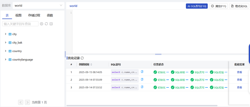Viewport: 250px width, 107px height.
Task: Click SQL校验 status check in row 1
Action: [212, 72]
